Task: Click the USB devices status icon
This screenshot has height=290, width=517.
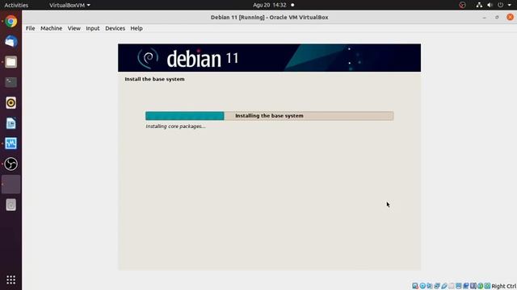Action: 444,286
